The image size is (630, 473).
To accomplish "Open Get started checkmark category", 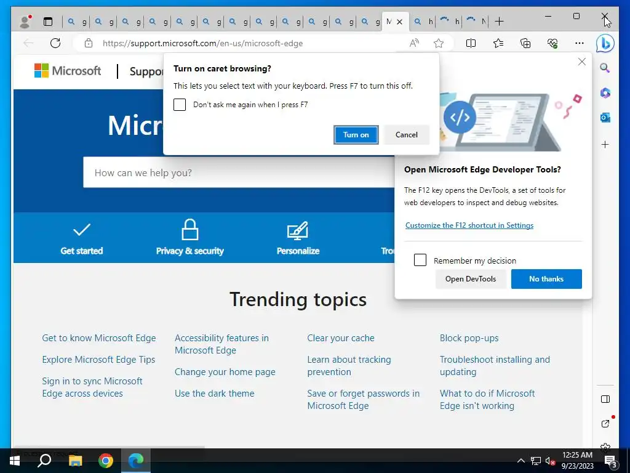I will tap(82, 238).
